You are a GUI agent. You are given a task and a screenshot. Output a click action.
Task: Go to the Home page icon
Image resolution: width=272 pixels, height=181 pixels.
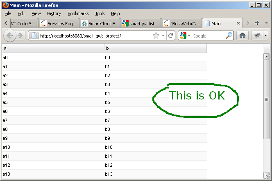[x=242, y=36]
